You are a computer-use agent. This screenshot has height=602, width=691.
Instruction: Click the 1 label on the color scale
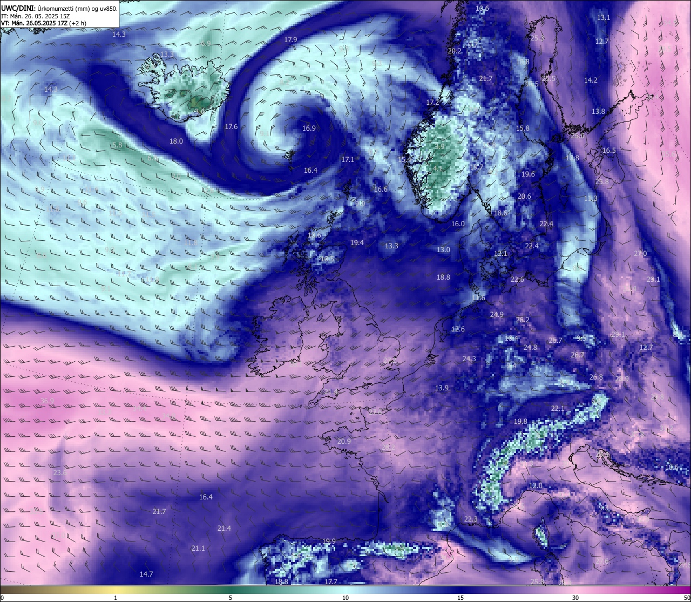pyautogui.click(x=116, y=598)
